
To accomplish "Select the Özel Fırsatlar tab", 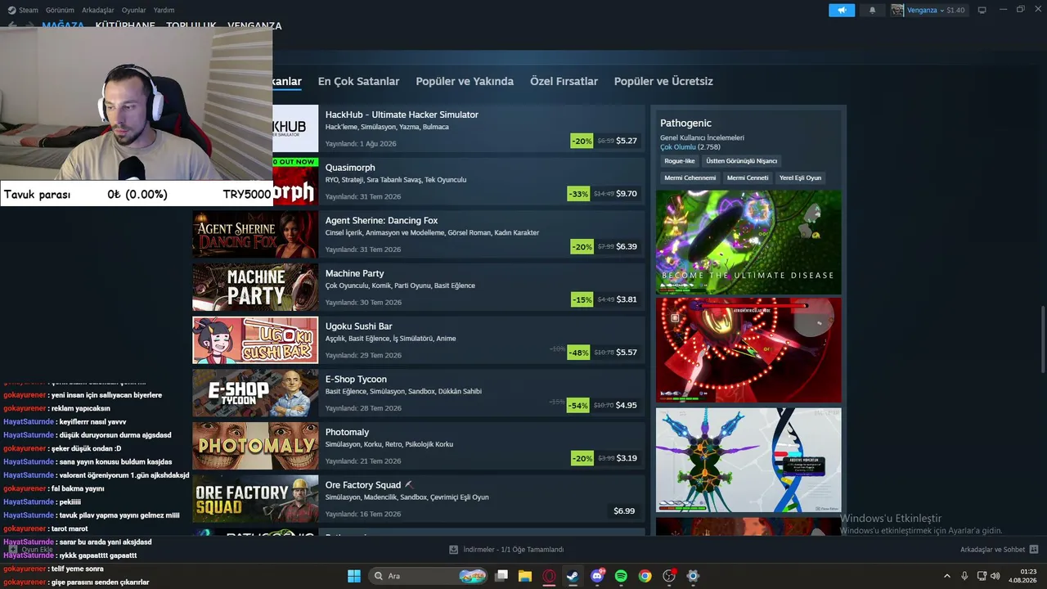I will pos(564,81).
